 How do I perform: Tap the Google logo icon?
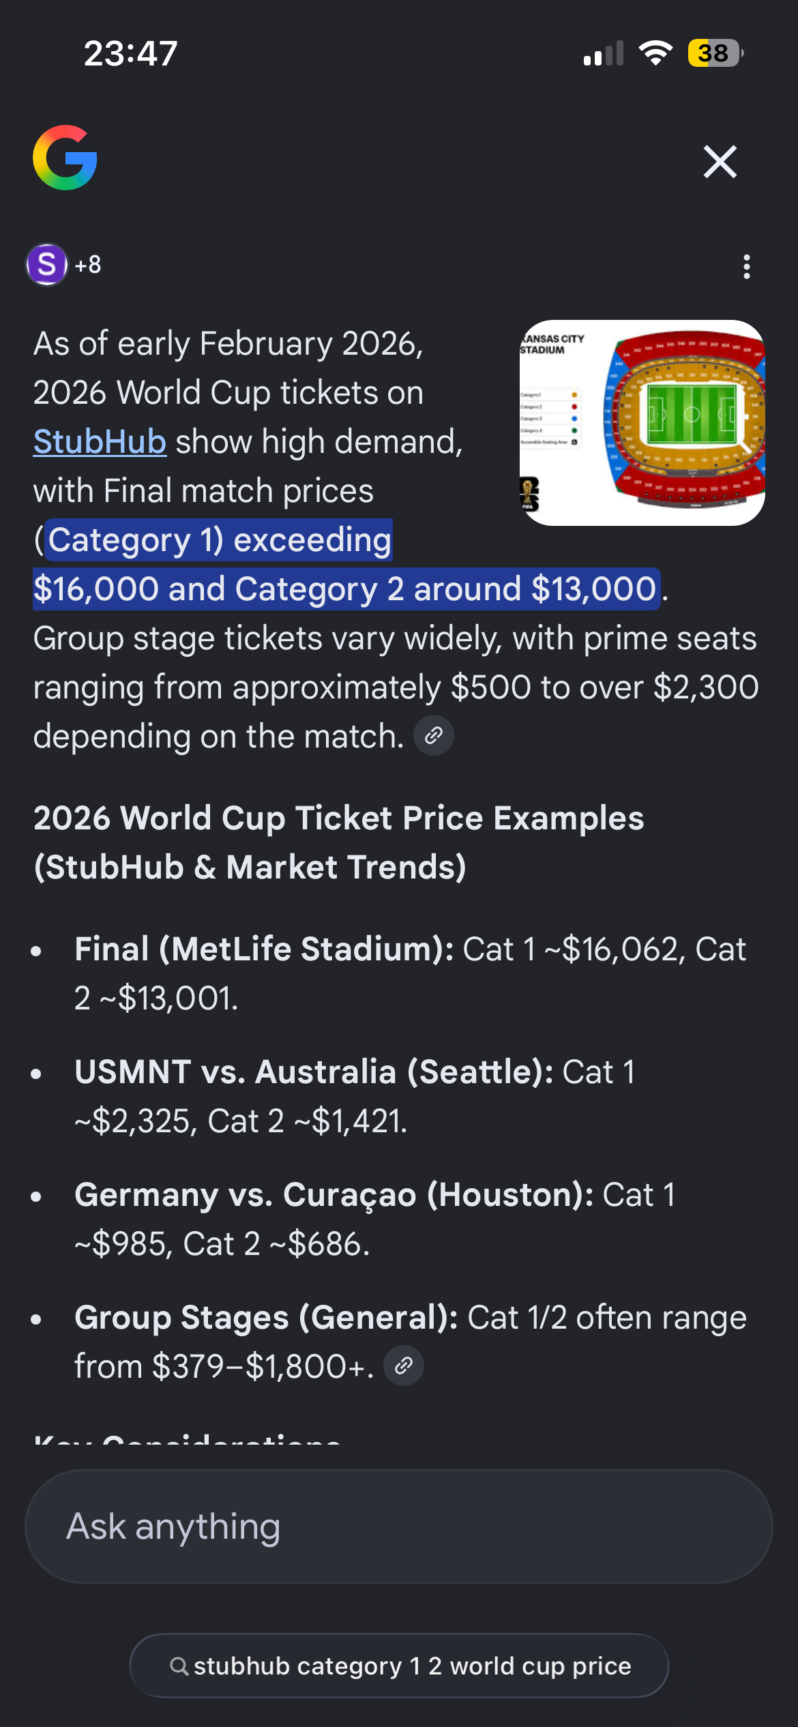tap(65, 158)
